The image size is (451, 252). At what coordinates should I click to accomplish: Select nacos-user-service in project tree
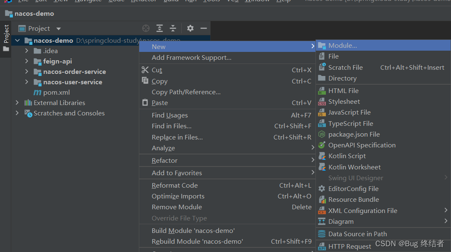point(72,82)
